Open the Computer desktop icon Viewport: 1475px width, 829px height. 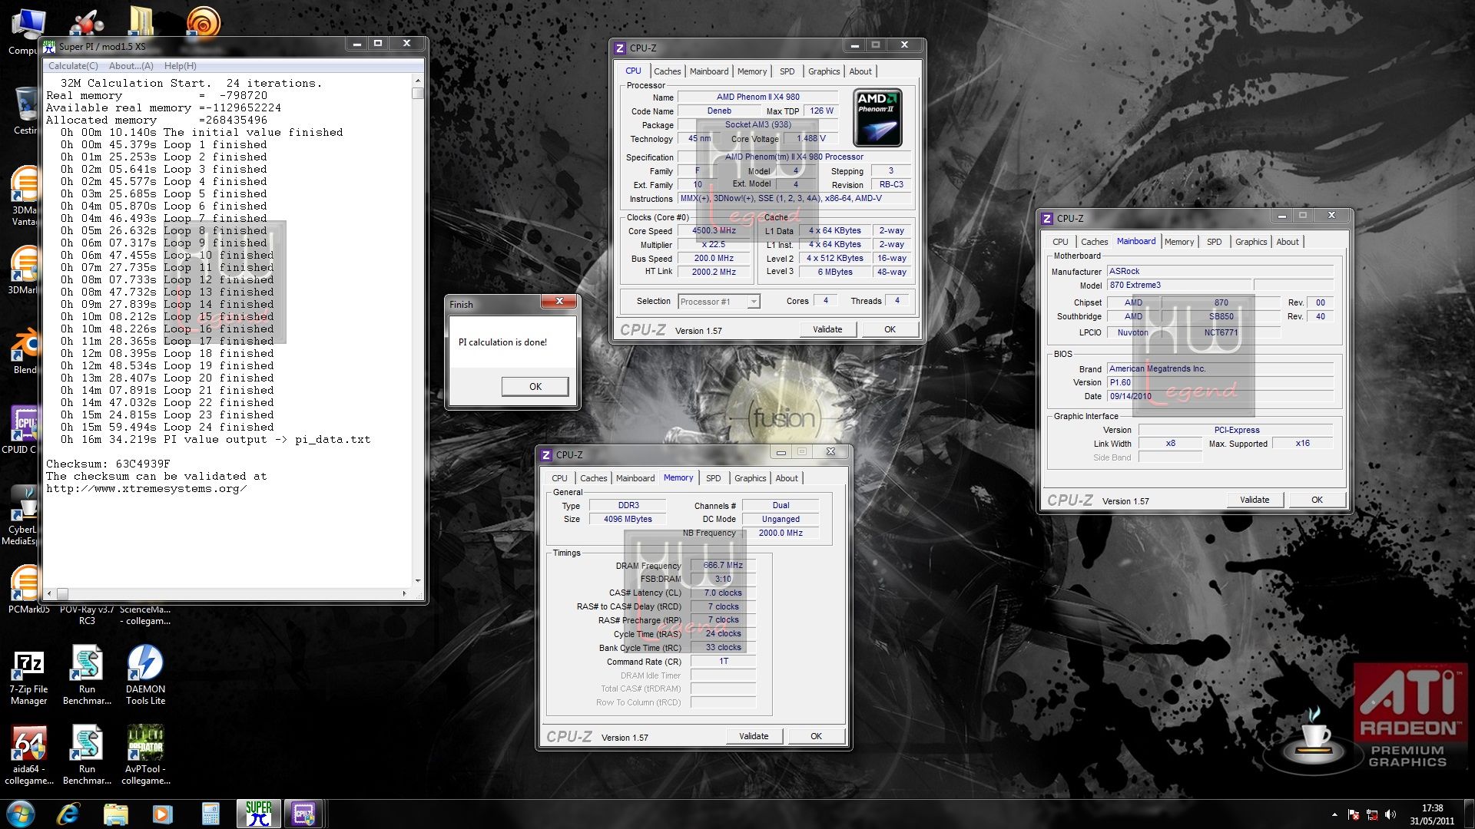tap(23, 32)
